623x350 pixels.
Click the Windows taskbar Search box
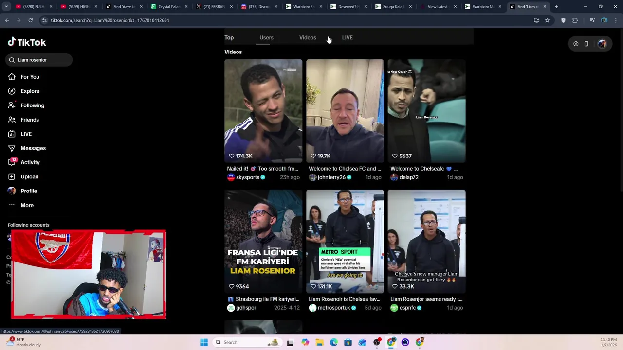pyautogui.click(x=247, y=342)
